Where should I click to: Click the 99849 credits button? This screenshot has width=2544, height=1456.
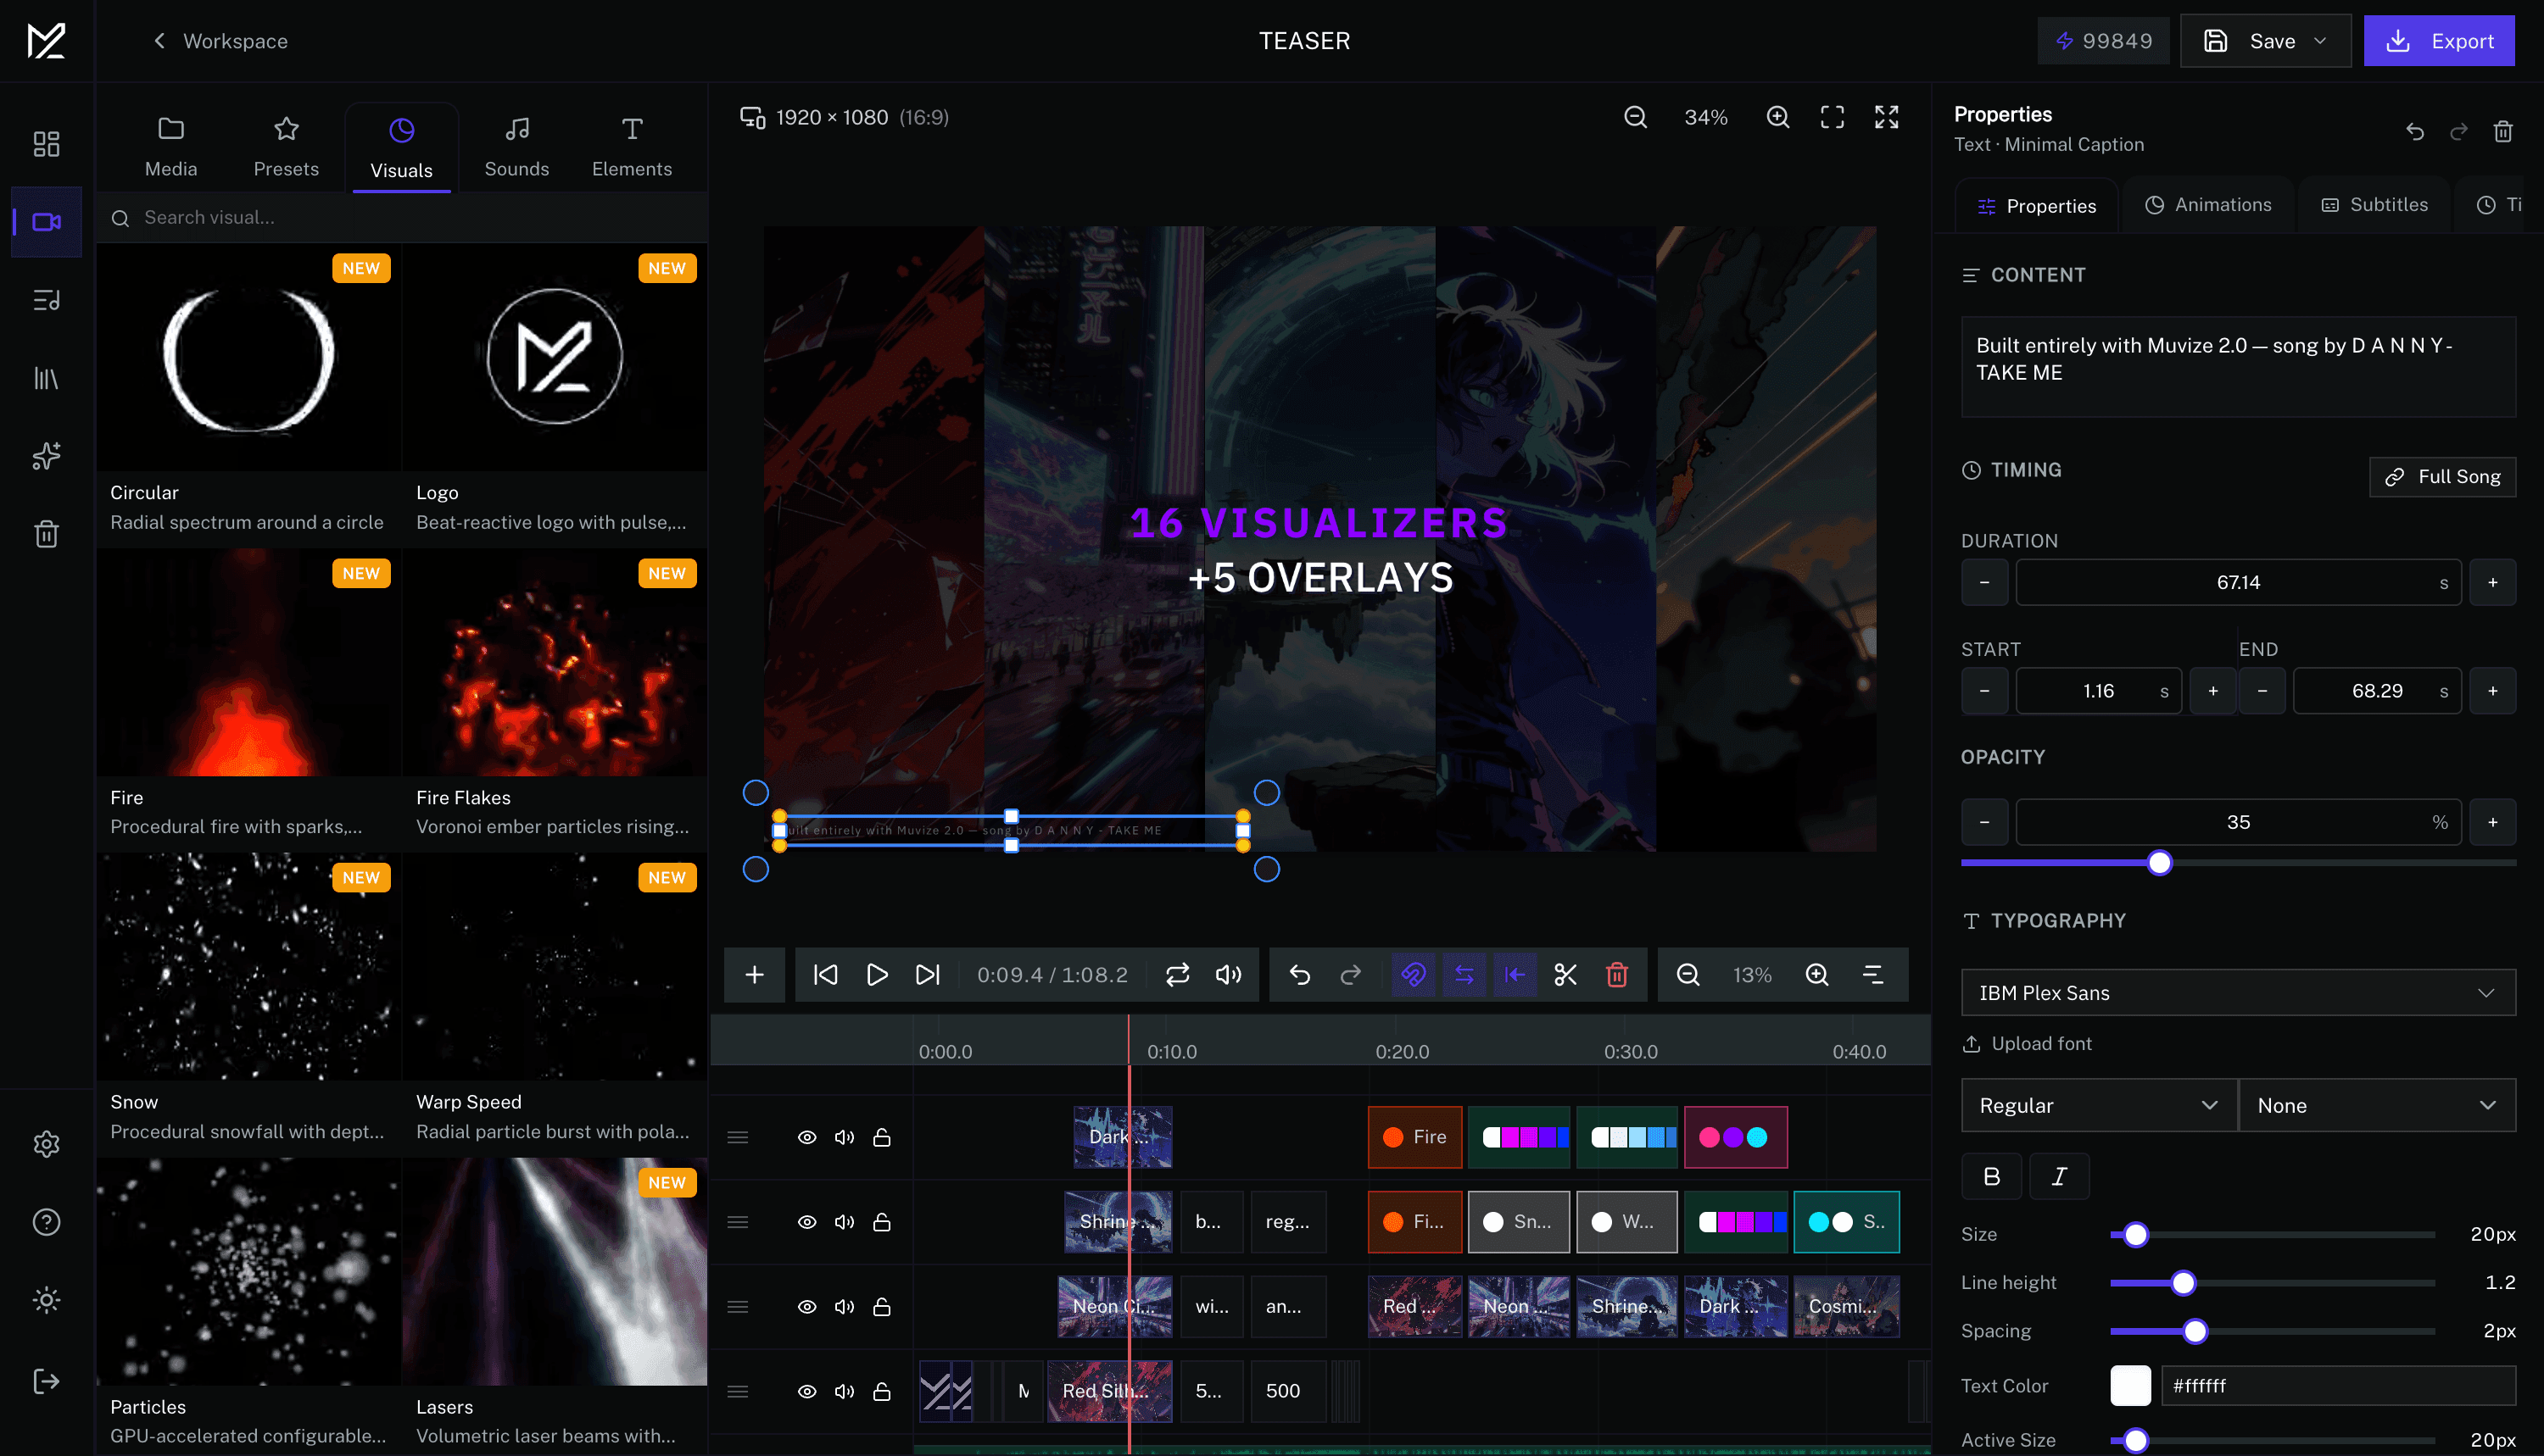coord(2103,41)
